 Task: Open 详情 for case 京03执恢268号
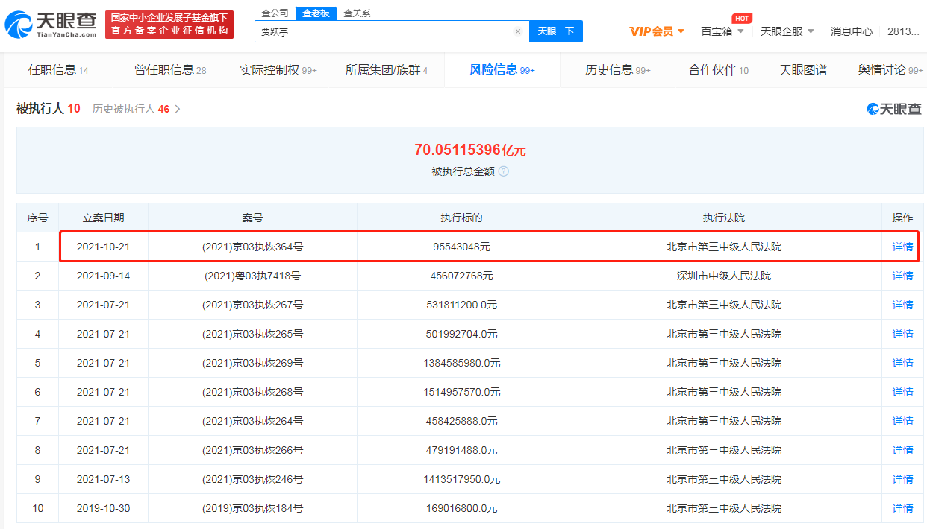(903, 392)
